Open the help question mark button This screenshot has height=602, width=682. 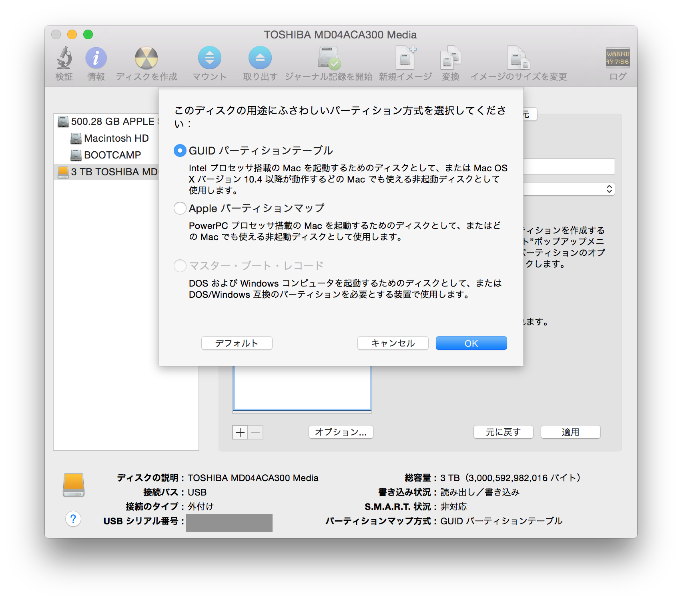tap(73, 519)
